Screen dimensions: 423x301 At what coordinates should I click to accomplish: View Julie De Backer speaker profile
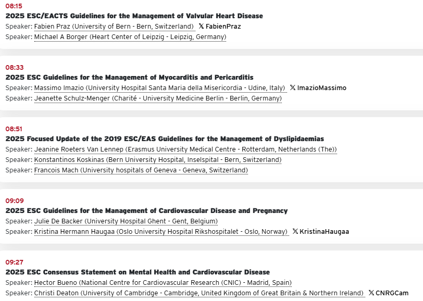click(126, 221)
